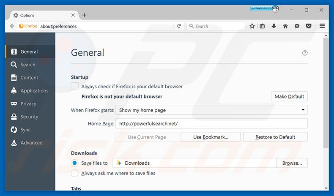Click the Instant Support badge
This screenshot has width=334, height=196.
click(x=265, y=8)
